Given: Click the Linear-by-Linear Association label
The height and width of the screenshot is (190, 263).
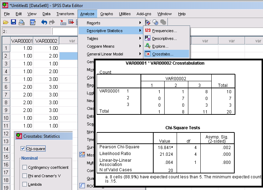Looking at the screenshot, I should coord(115,162).
